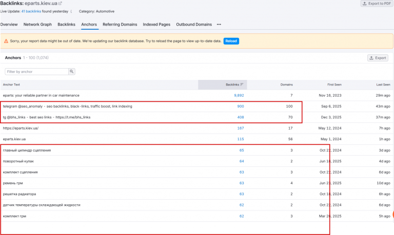The height and width of the screenshot is (235, 394).
Task: Go to the Indexed Pages tab
Action: point(156,25)
